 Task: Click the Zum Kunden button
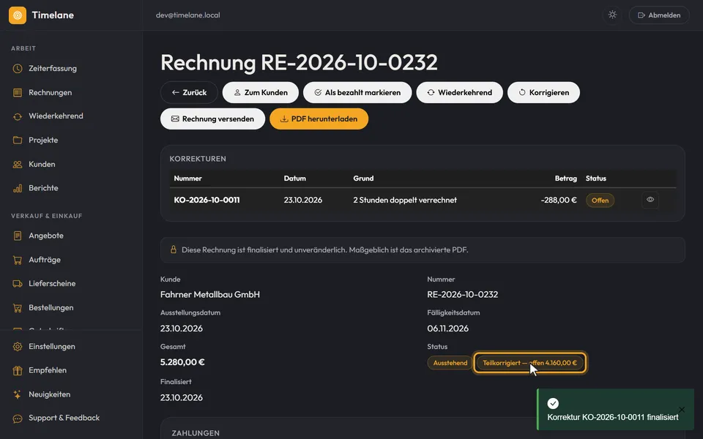(261, 92)
